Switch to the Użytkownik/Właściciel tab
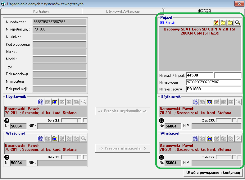The height and width of the screenshot is (180, 245). click(123, 11)
